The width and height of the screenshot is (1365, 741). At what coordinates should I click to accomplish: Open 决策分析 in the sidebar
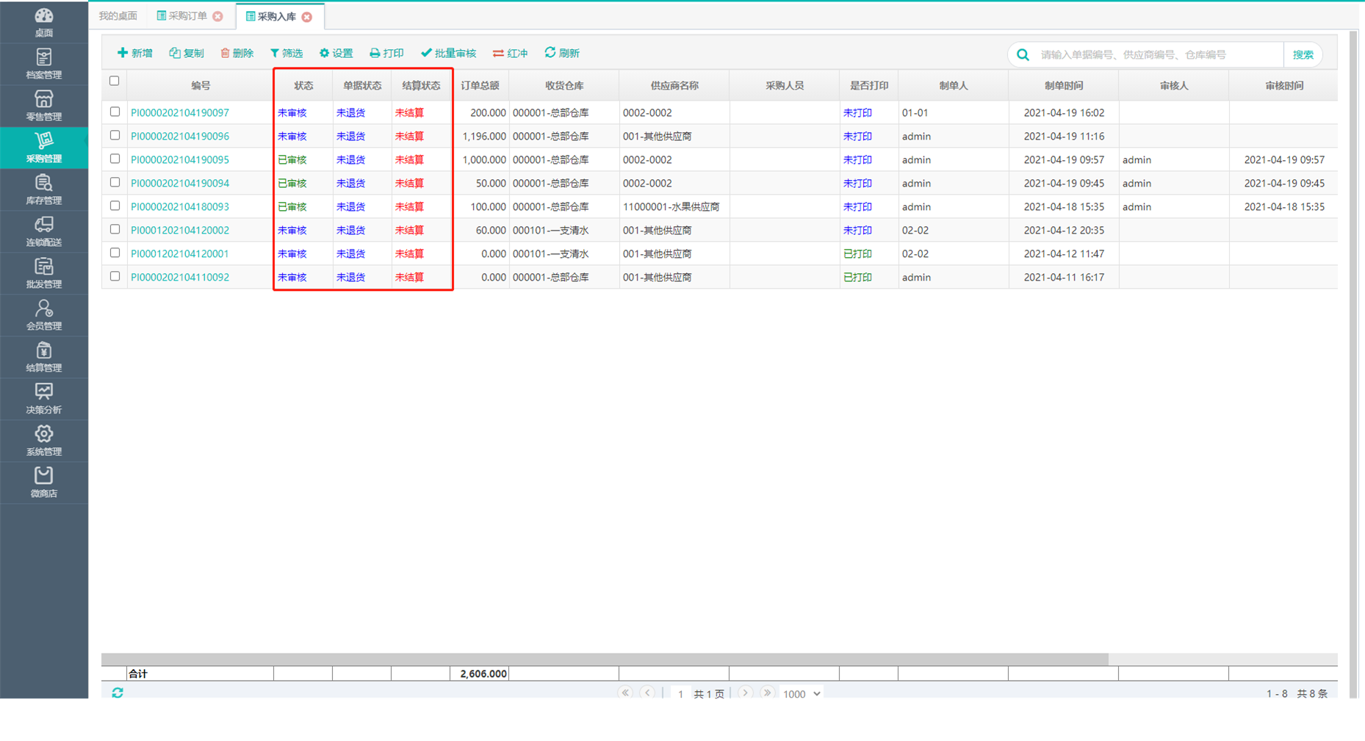44,399
